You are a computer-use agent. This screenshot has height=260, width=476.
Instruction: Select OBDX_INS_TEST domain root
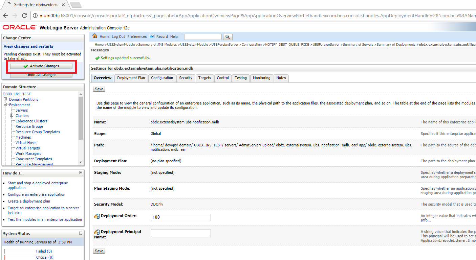tap(17, 94)
